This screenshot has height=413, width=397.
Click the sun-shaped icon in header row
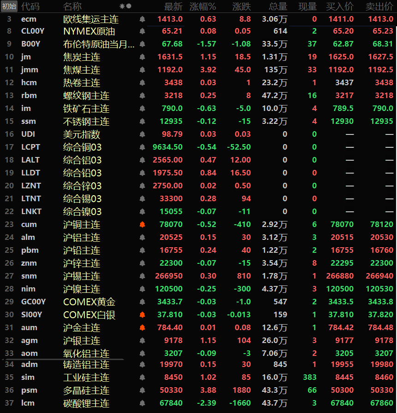coord(122,6)
